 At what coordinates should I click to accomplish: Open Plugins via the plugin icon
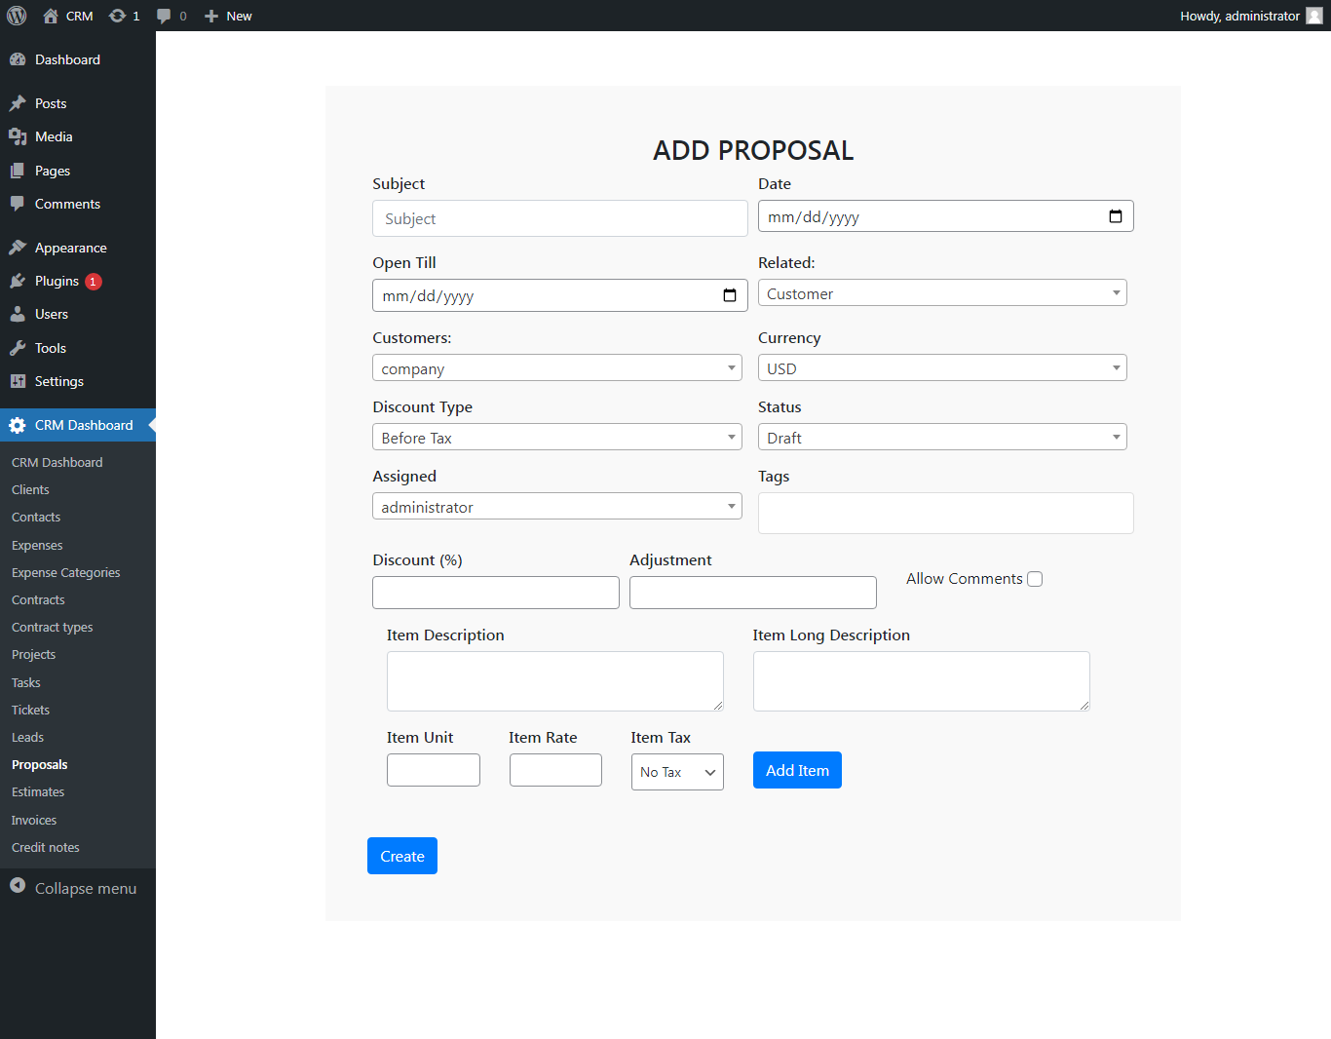(19, 281)
